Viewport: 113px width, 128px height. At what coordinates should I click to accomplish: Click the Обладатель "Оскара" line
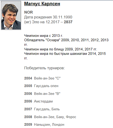point(66,42)
